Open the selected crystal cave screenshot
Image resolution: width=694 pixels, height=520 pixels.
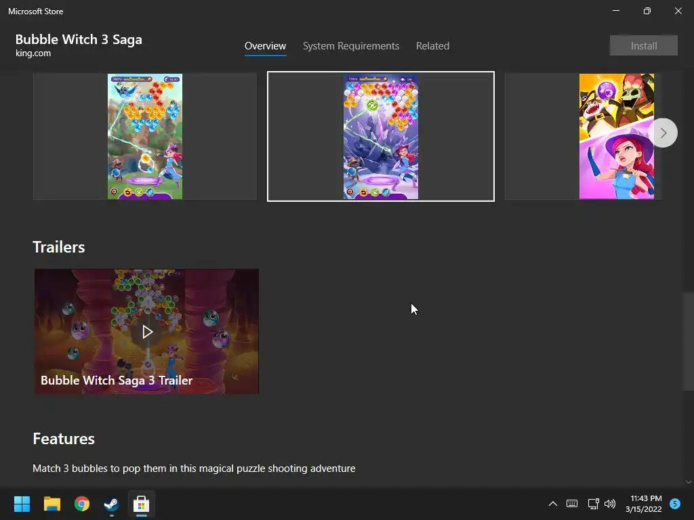(381, 136)
